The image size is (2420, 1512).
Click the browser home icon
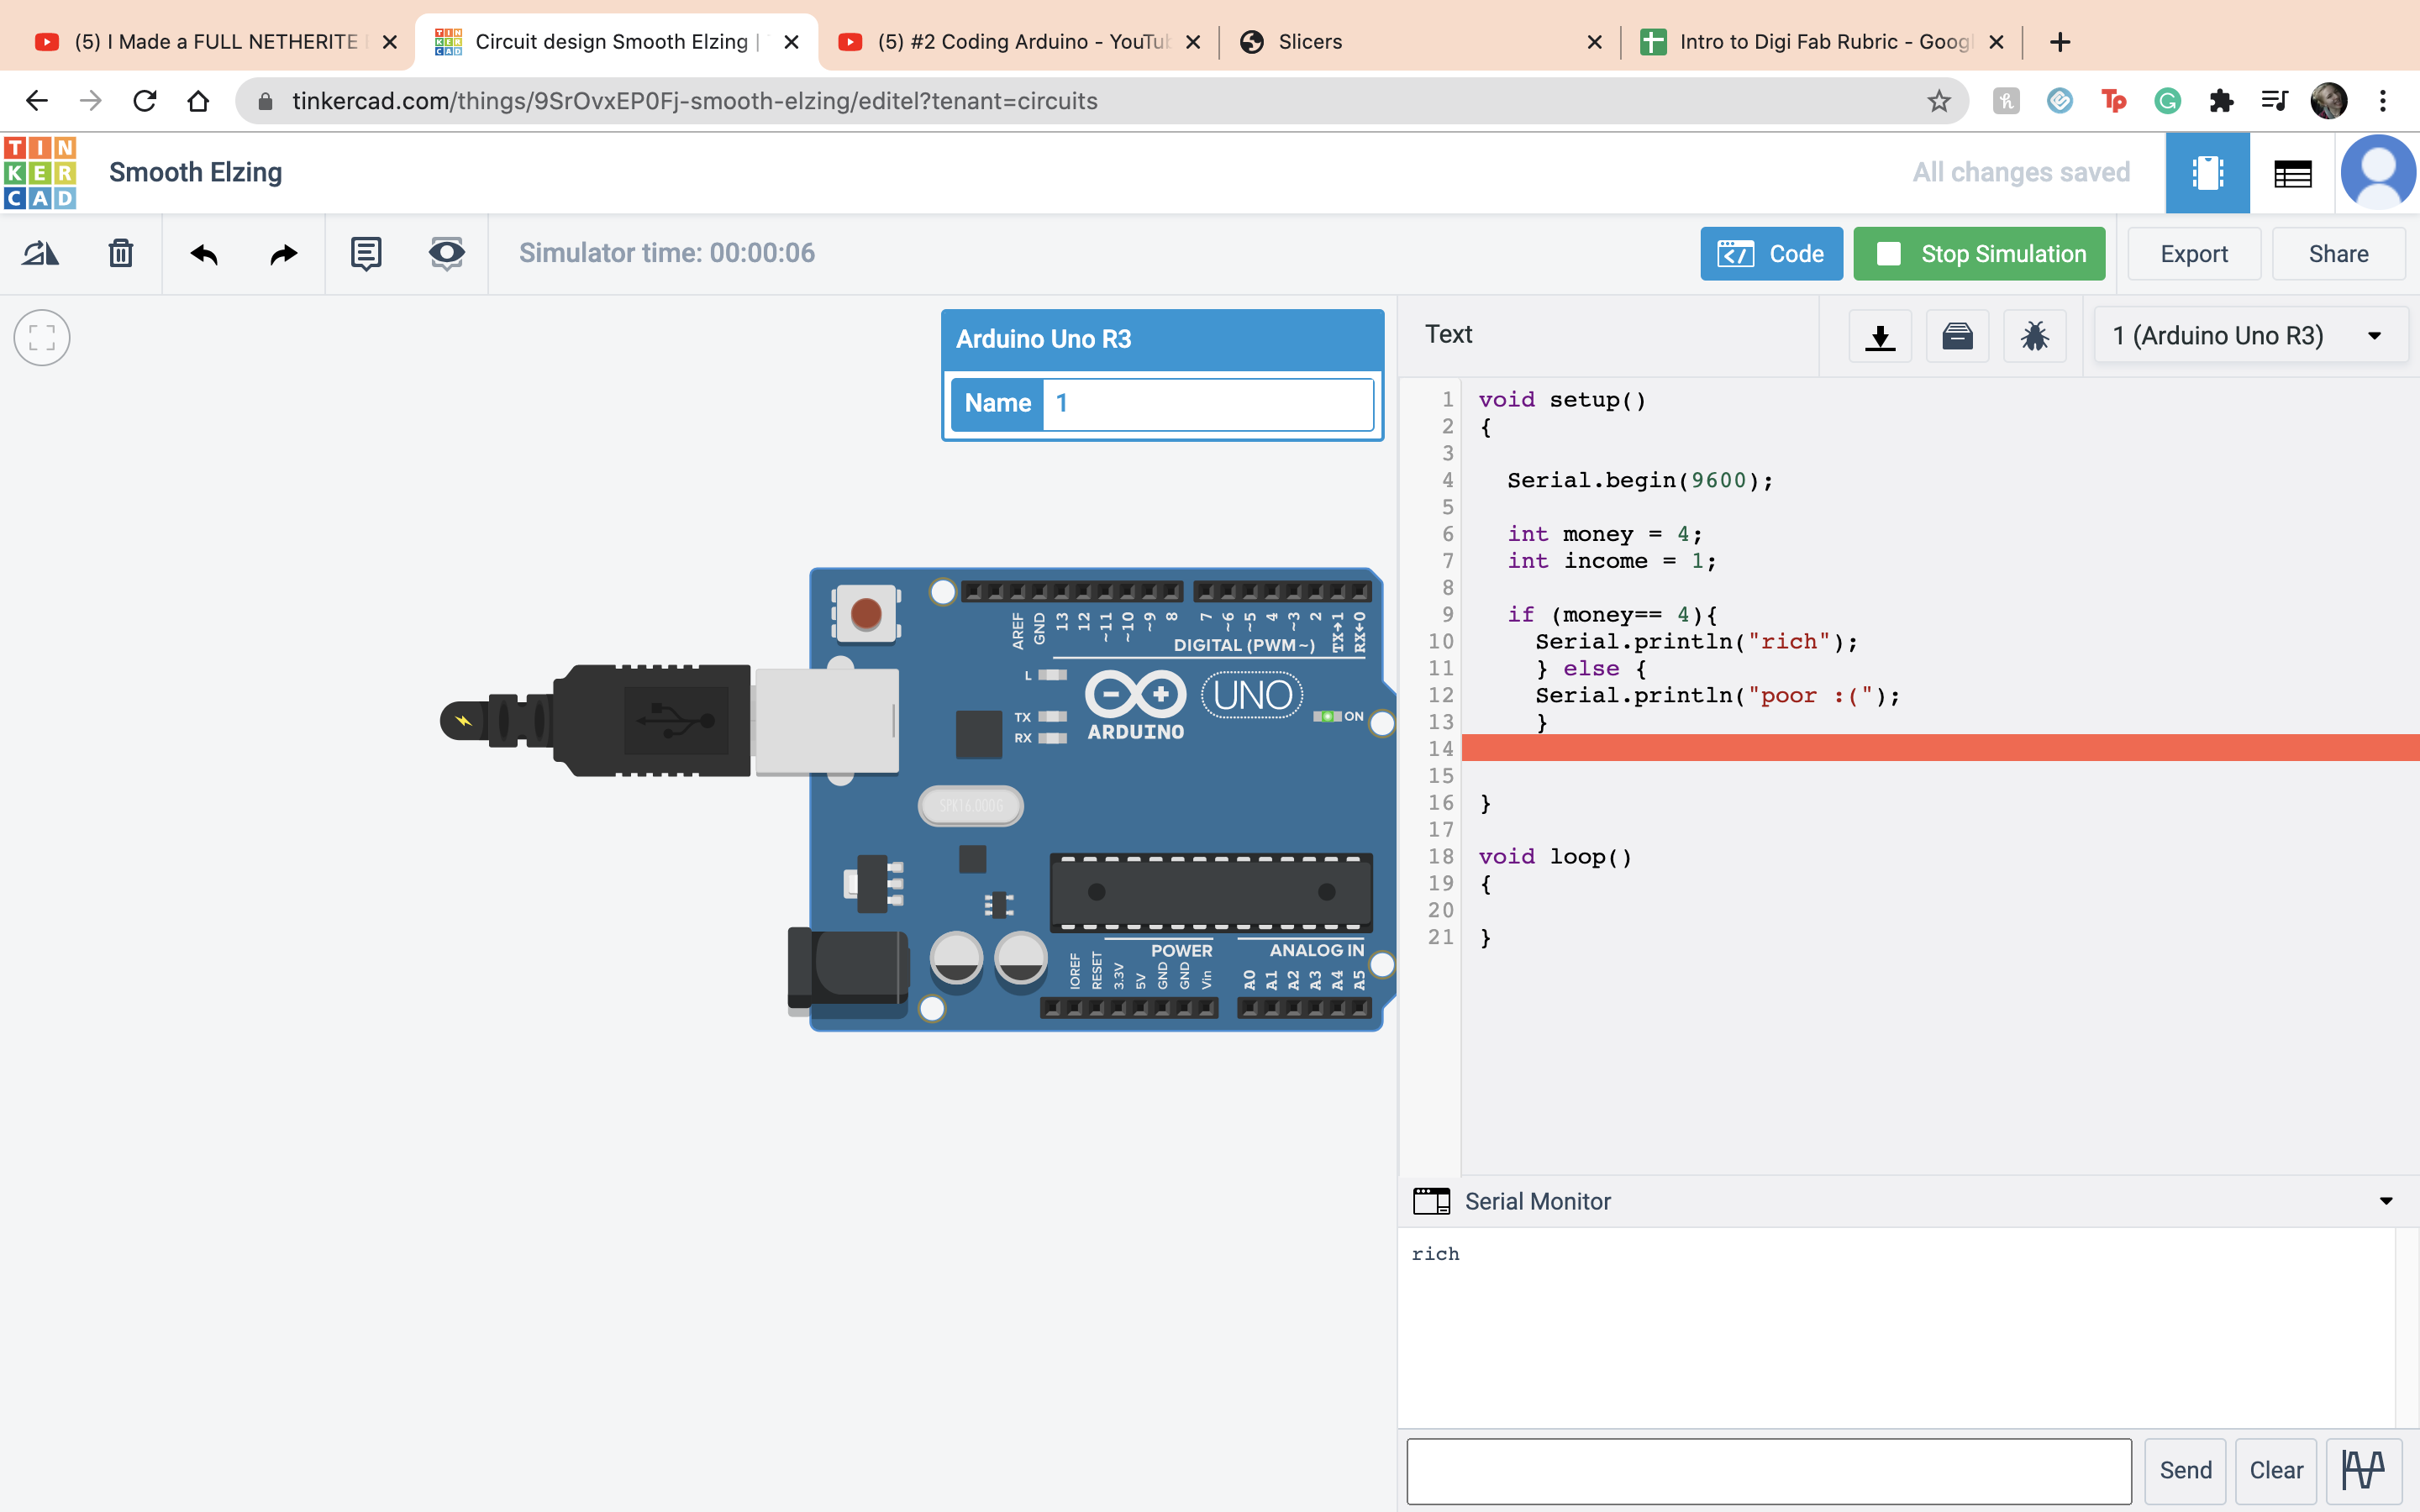198,101
